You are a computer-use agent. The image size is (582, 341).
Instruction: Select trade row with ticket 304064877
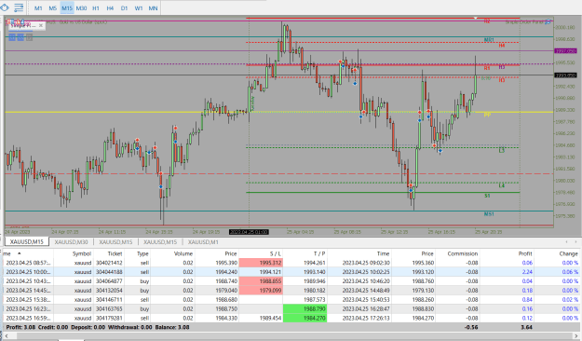(291, 281)
